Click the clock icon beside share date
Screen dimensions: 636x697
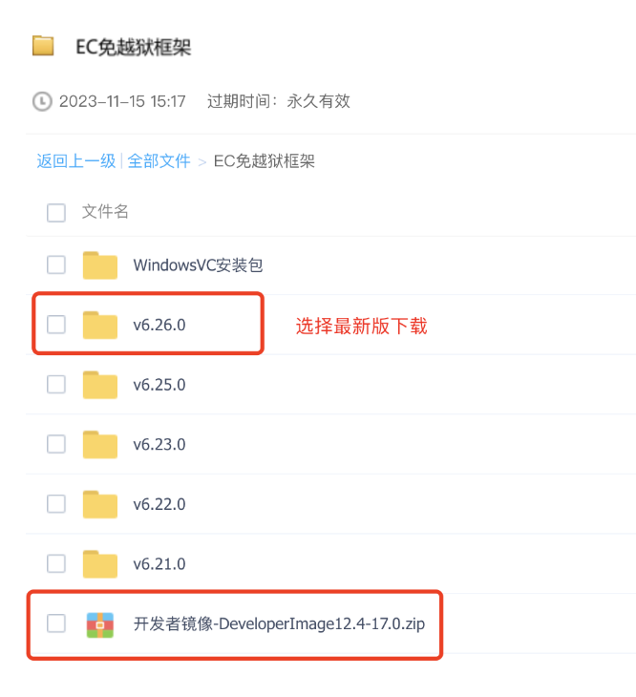(x=42, y=101)
